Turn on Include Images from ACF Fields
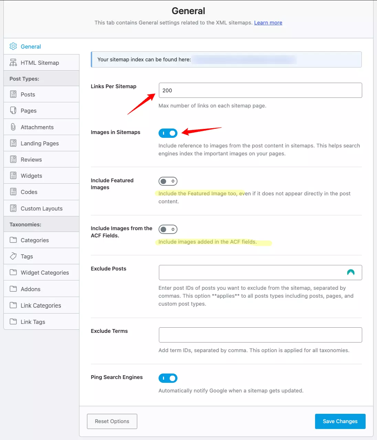The image size is (377, 440). tap(168, 229)
